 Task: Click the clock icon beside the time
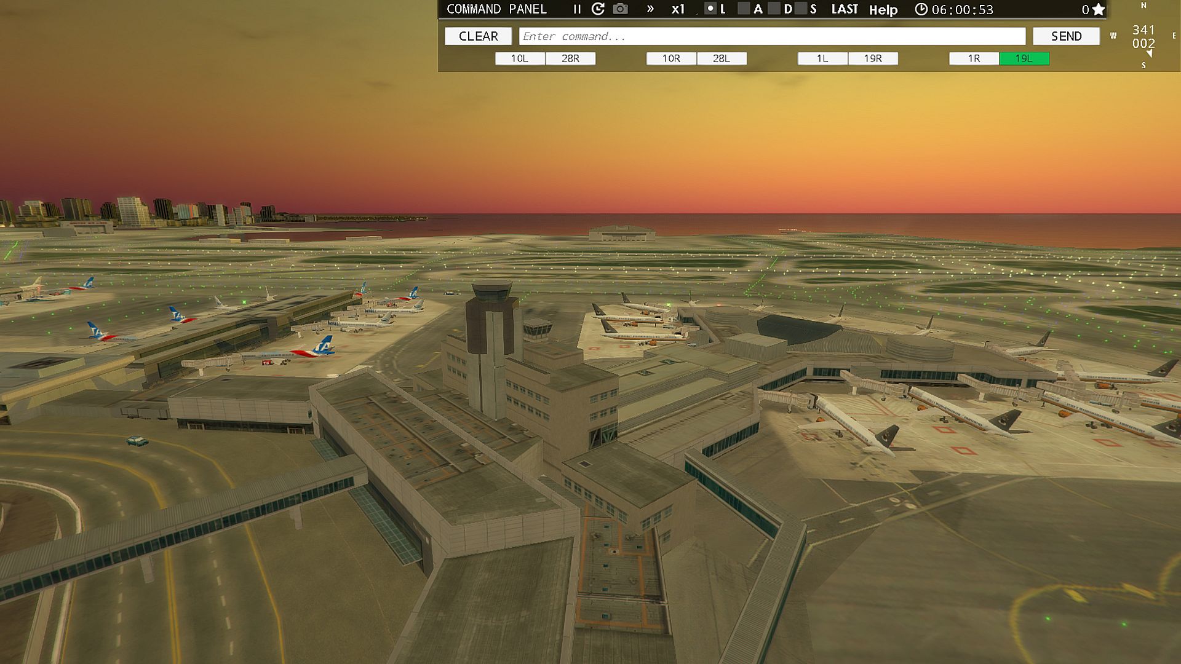tap(921, 9)
